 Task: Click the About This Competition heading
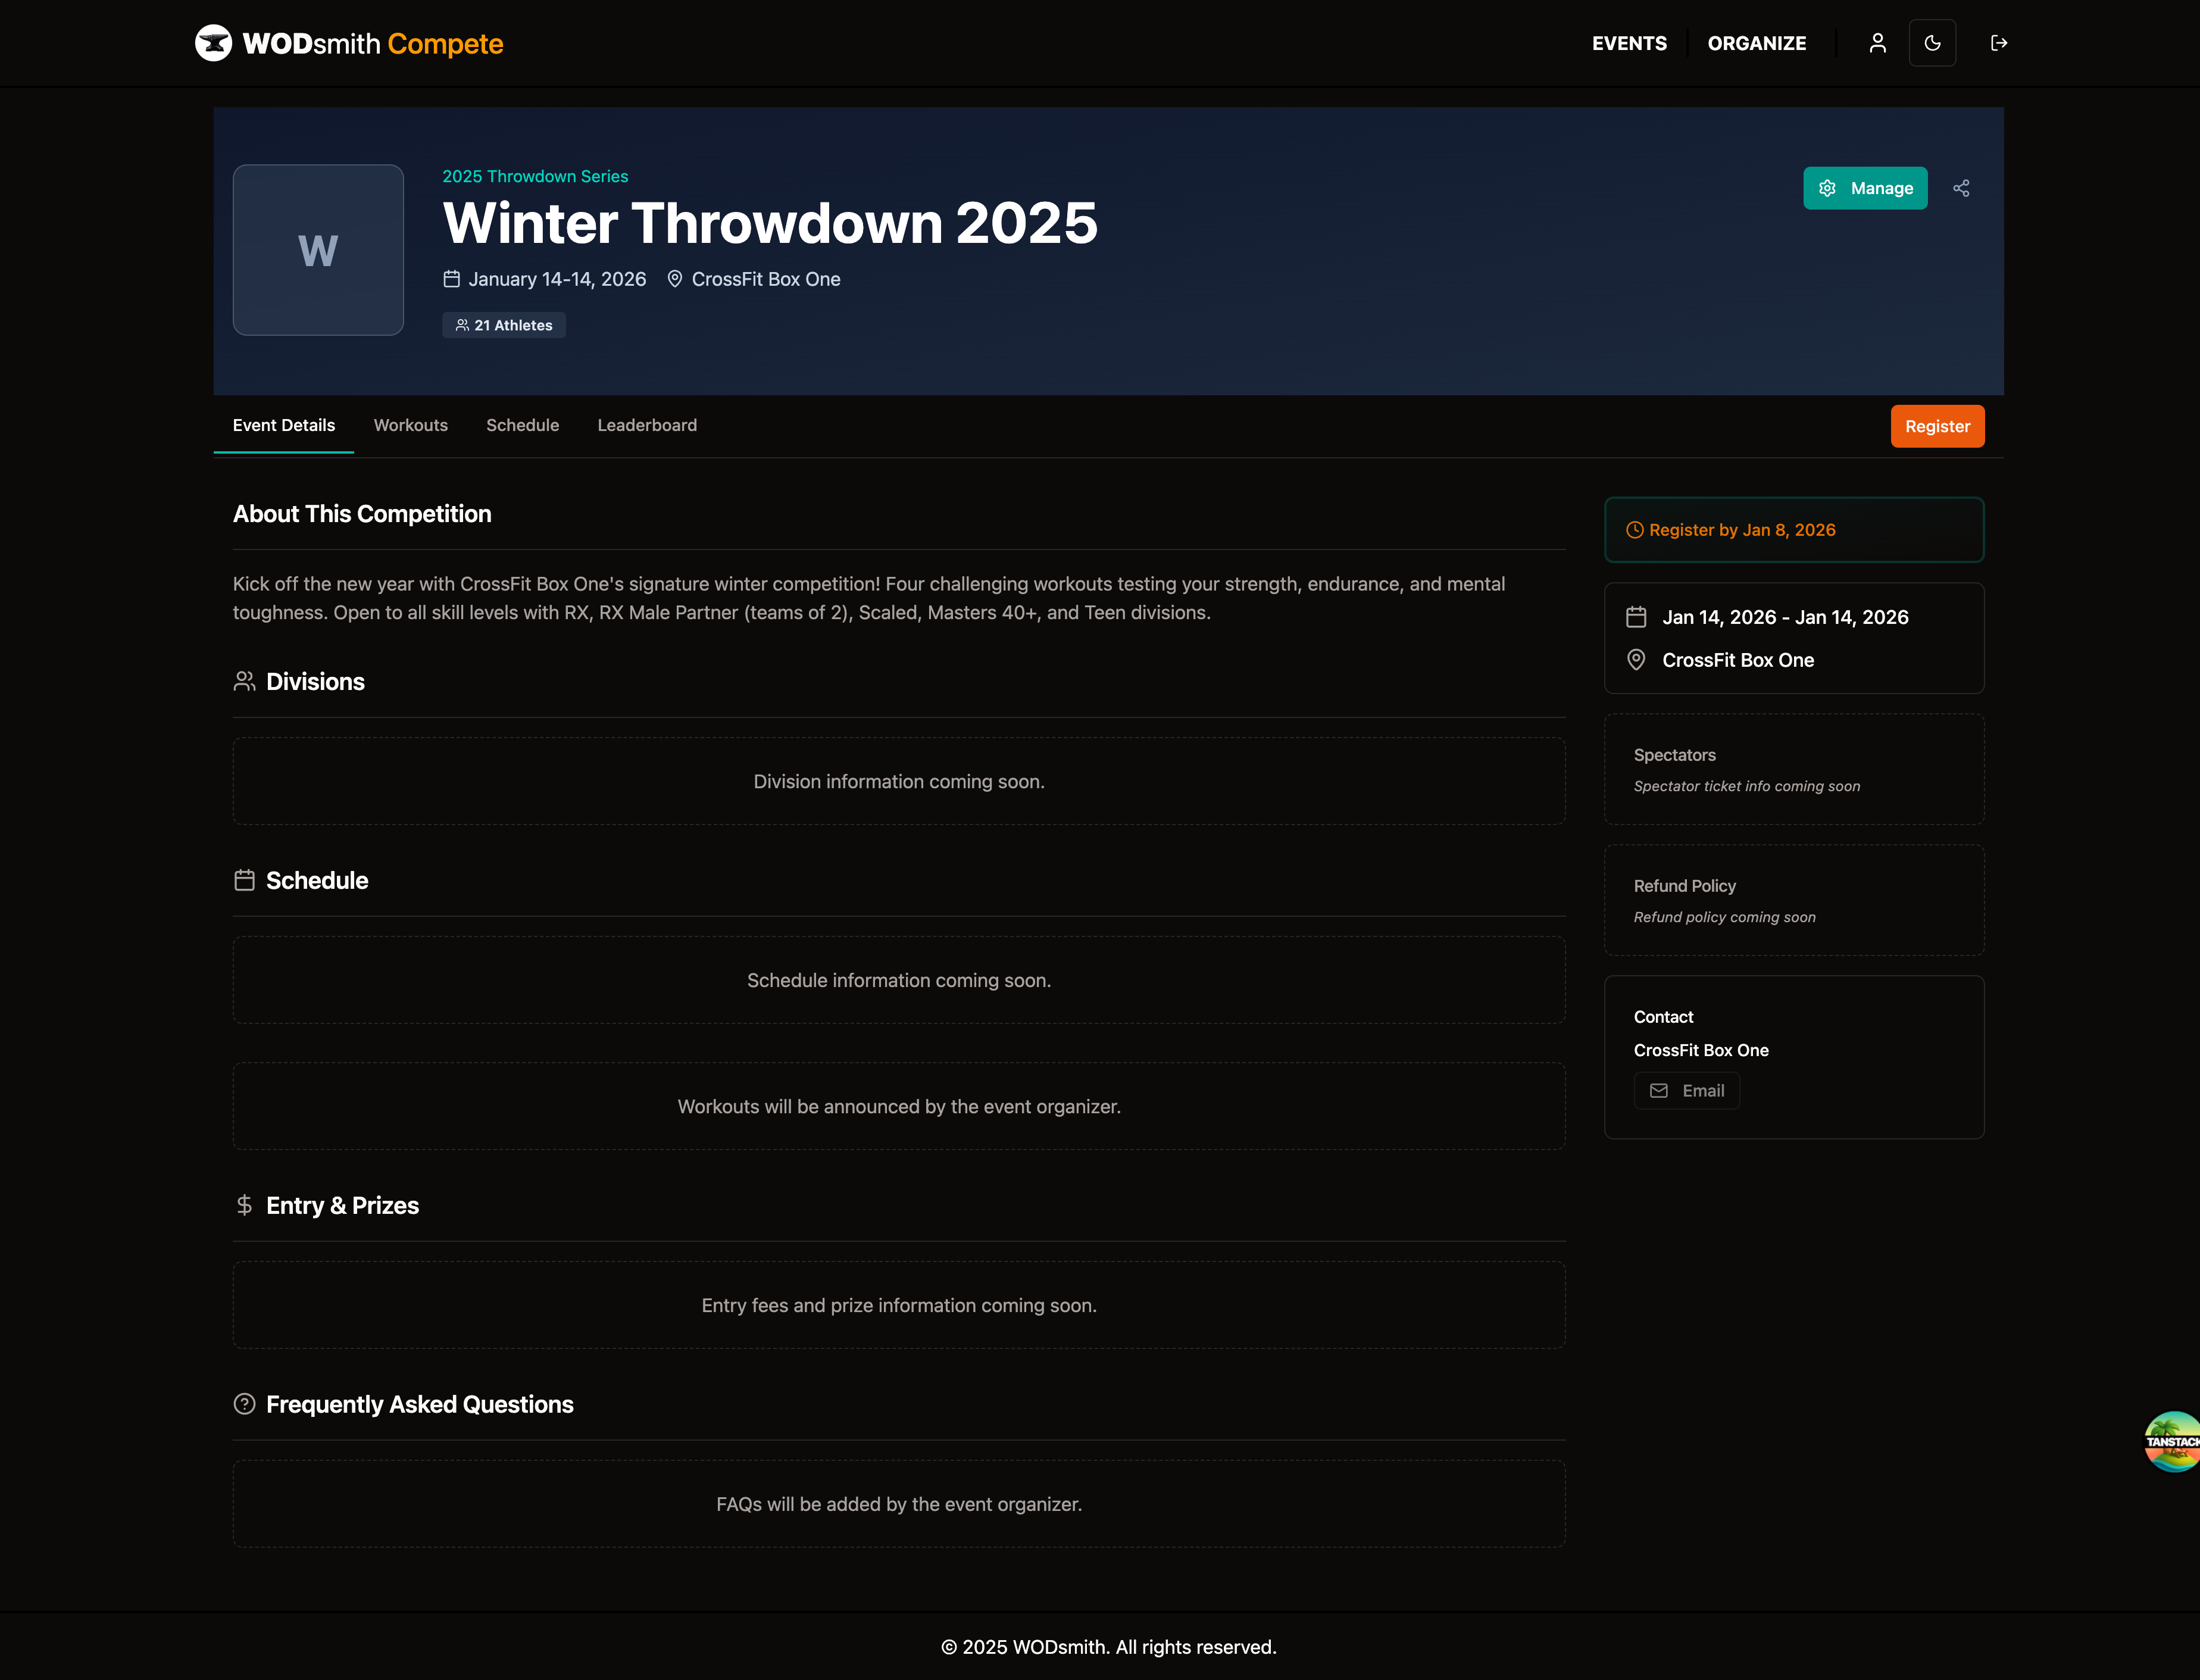pyautogui.click(x=362, y=514)
